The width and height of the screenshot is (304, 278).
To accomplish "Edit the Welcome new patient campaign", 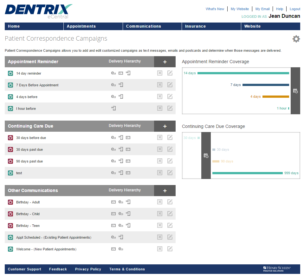I will tap(170, 249).
